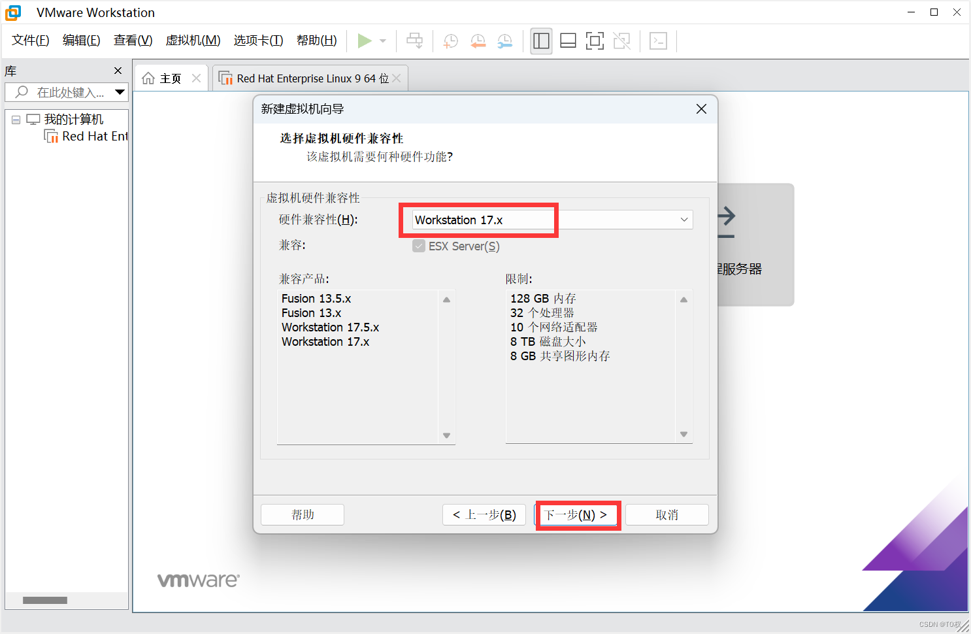Image resolution: width=971 pixels, height=634 pixels.
Task: Collapse the 我的计算机 tree node
Action: pos(15,119)
